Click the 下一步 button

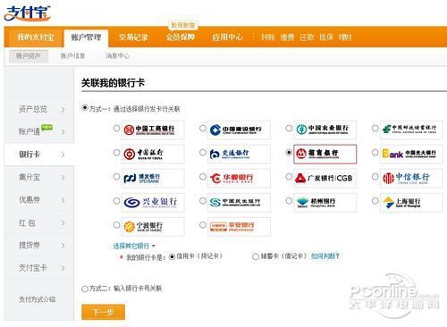tap(103, 312)
